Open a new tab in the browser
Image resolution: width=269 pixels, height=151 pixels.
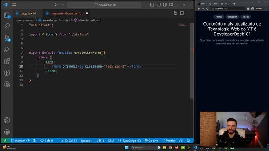234,4
